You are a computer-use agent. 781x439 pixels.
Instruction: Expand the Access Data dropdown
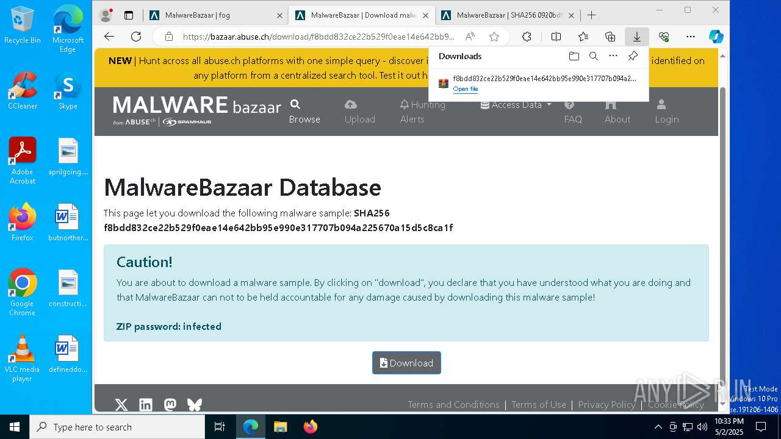(x=516, y=105)
